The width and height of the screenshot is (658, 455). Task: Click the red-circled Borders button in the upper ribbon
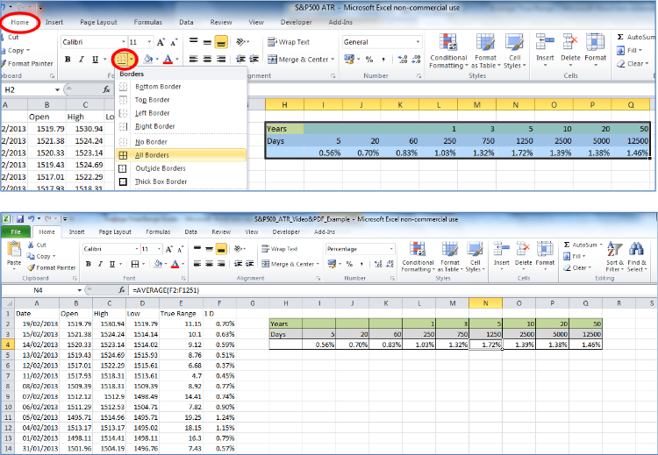(x=124, y=60)
